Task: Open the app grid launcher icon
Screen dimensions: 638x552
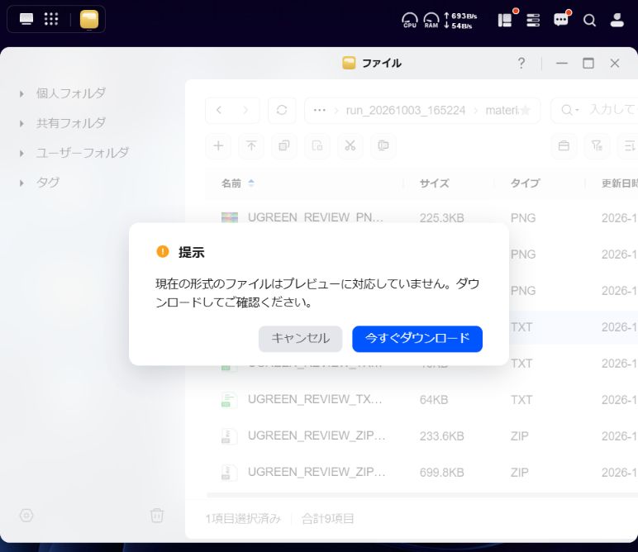Action: click(51, 19)
